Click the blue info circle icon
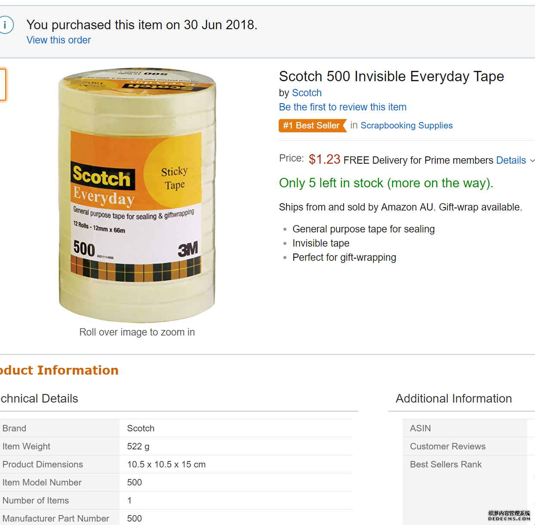535x525 pixels. (6, 25)
